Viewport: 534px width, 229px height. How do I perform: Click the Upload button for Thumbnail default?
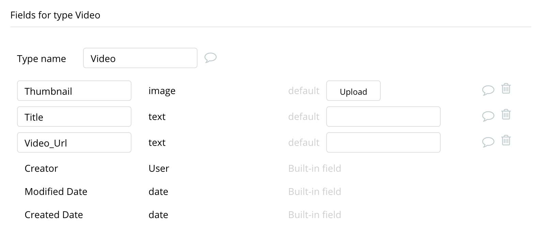click(x=353, y=91)
